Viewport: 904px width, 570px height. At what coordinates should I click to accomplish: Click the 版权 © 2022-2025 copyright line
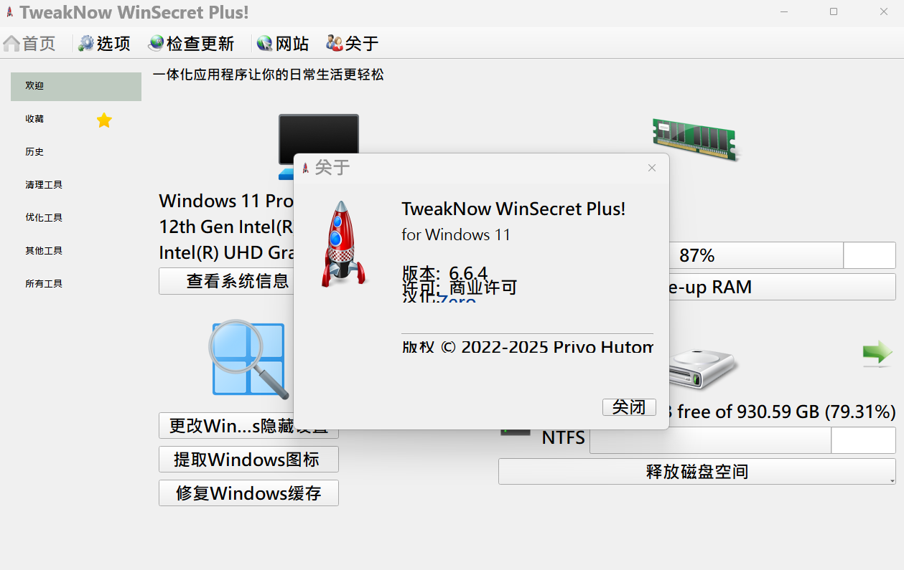click(x=528, y=347)
